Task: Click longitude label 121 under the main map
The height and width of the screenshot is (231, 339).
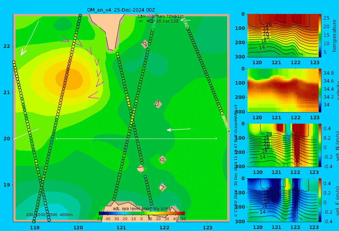Action: coord(121,228)
